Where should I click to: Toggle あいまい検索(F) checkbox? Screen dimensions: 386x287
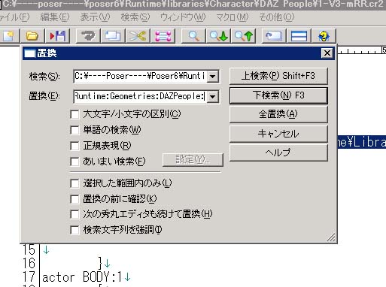tap(74, 162)
